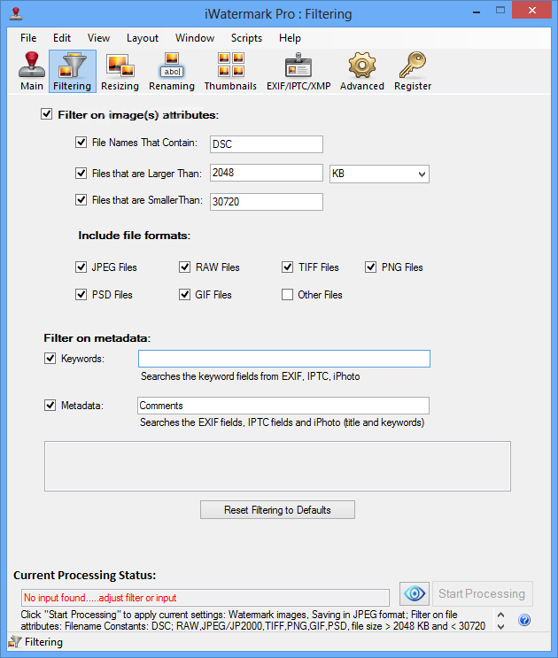
Task: Uncheck TIFF Files format
Action: coord(287,267)
